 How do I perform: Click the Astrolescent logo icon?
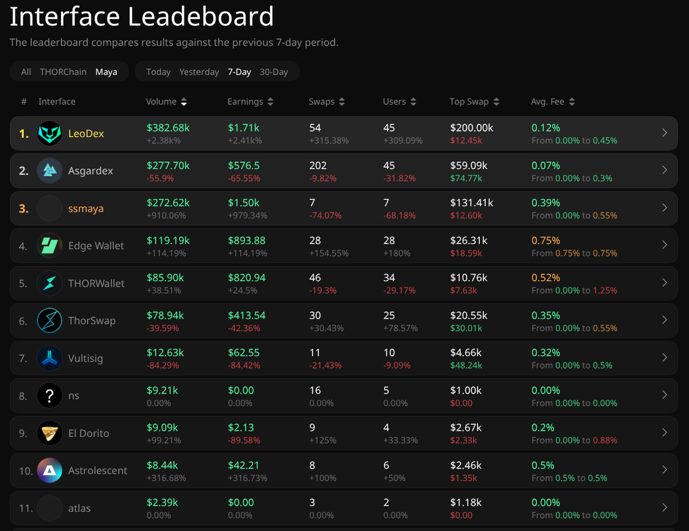50,471
